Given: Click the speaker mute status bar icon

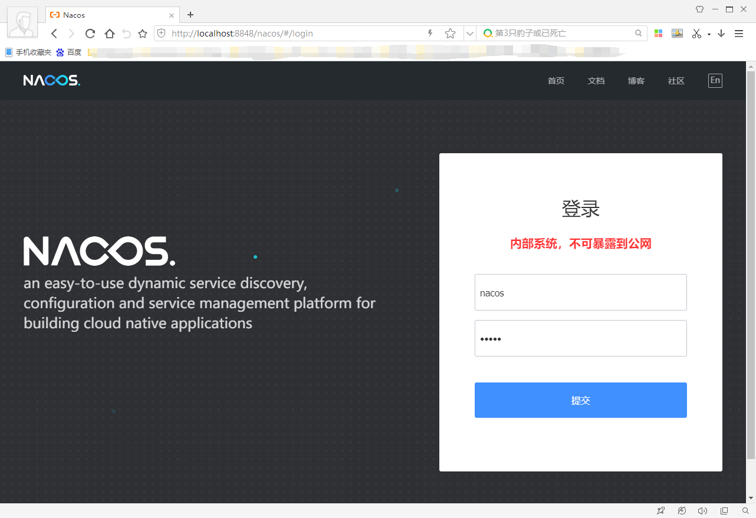Looking at the screenshot, I should click(702, 510).
